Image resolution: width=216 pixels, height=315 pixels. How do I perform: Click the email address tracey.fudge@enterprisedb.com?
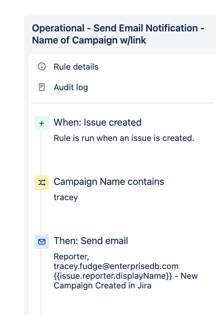[116, 266]
